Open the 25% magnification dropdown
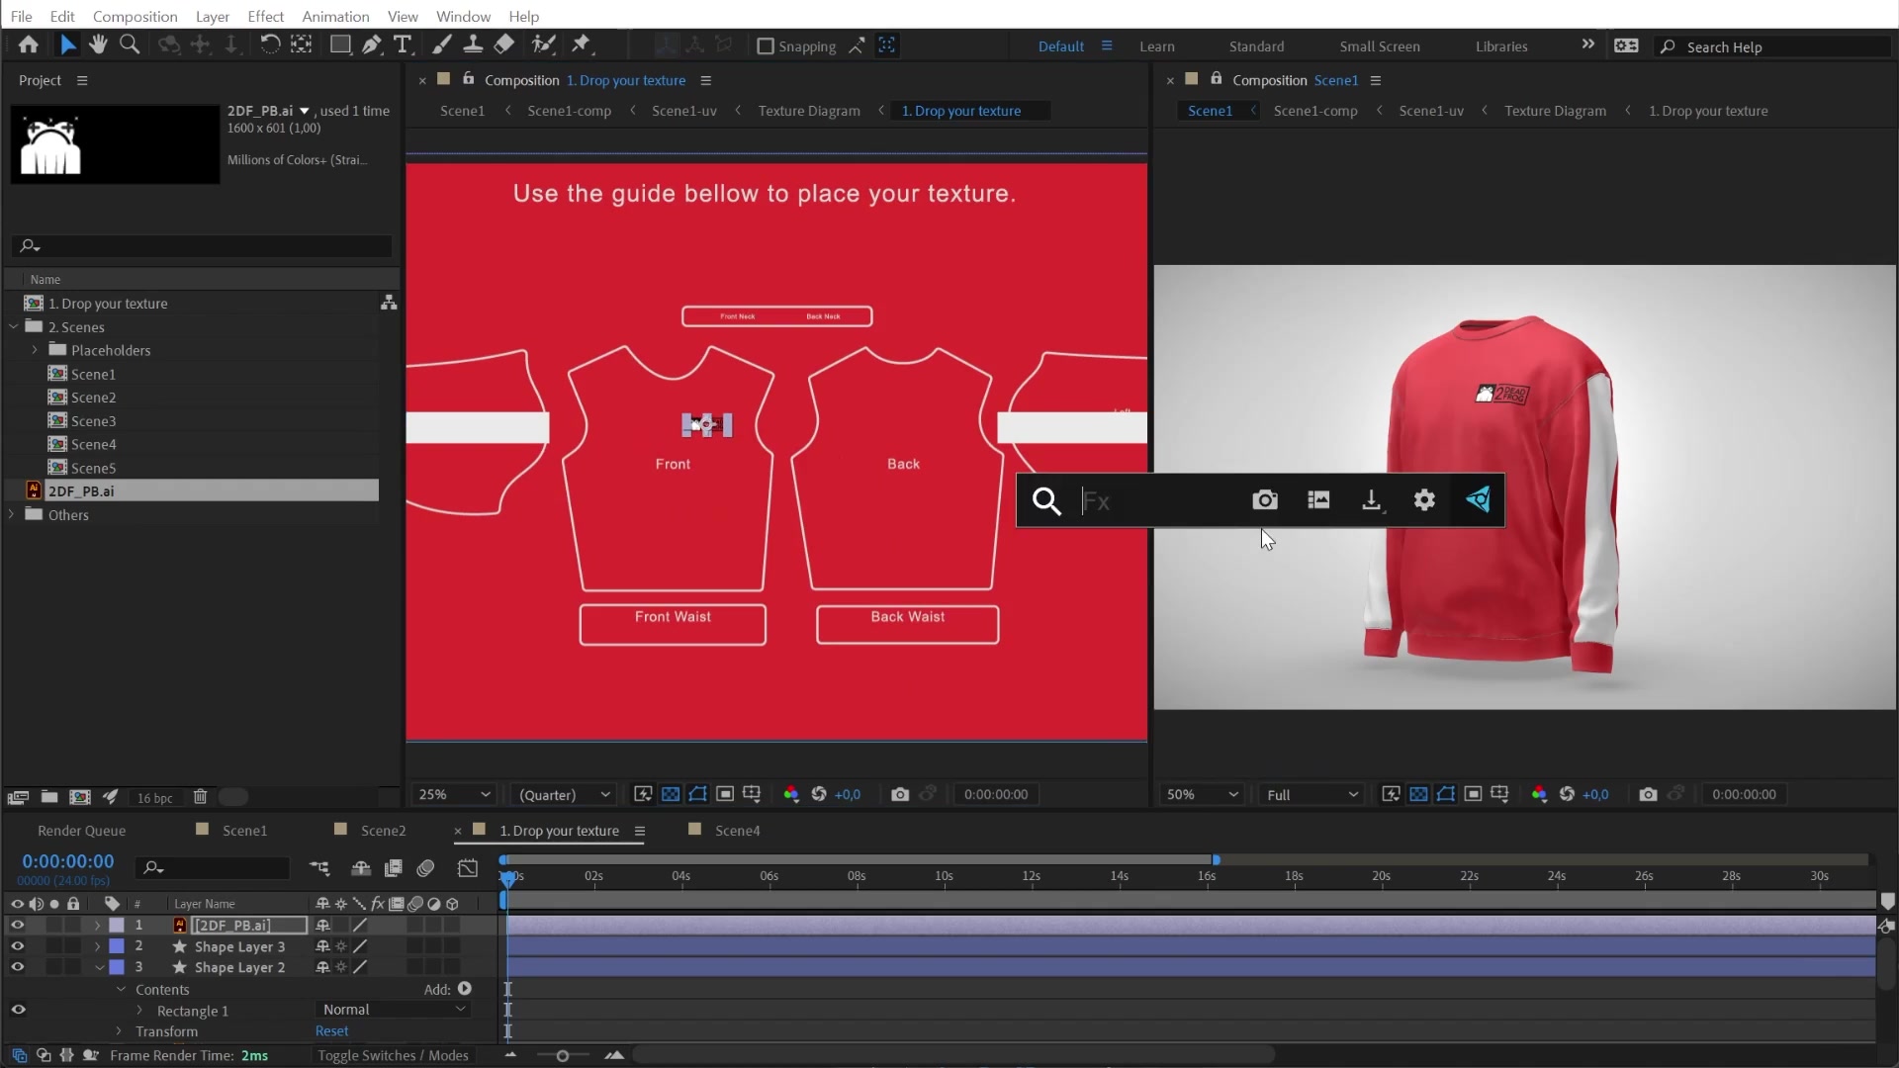1899x1068 pixels. coord(454,794)
